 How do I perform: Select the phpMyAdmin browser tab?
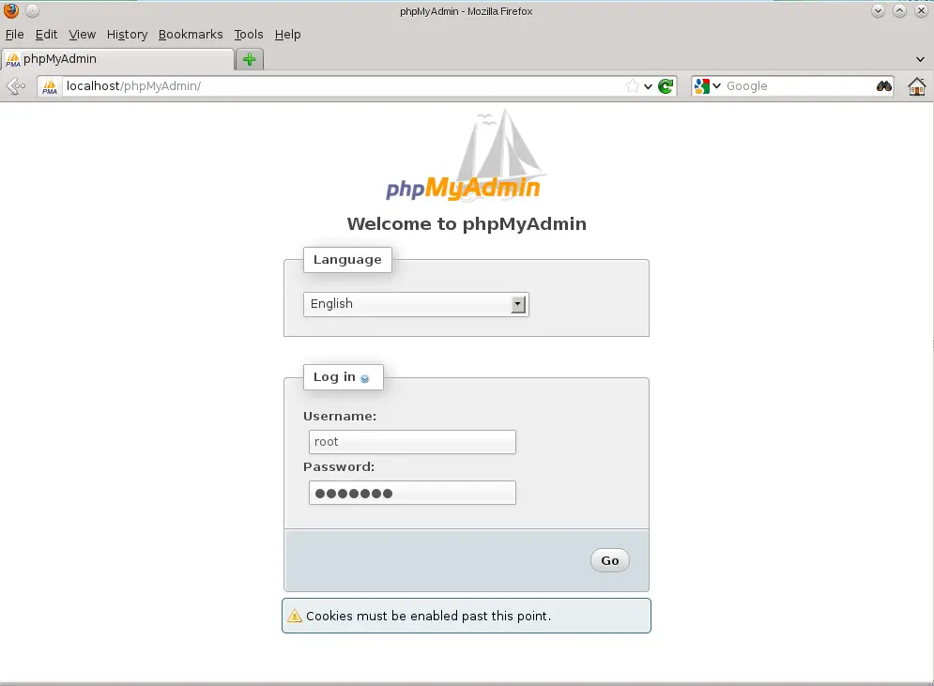tap(118, 59)
